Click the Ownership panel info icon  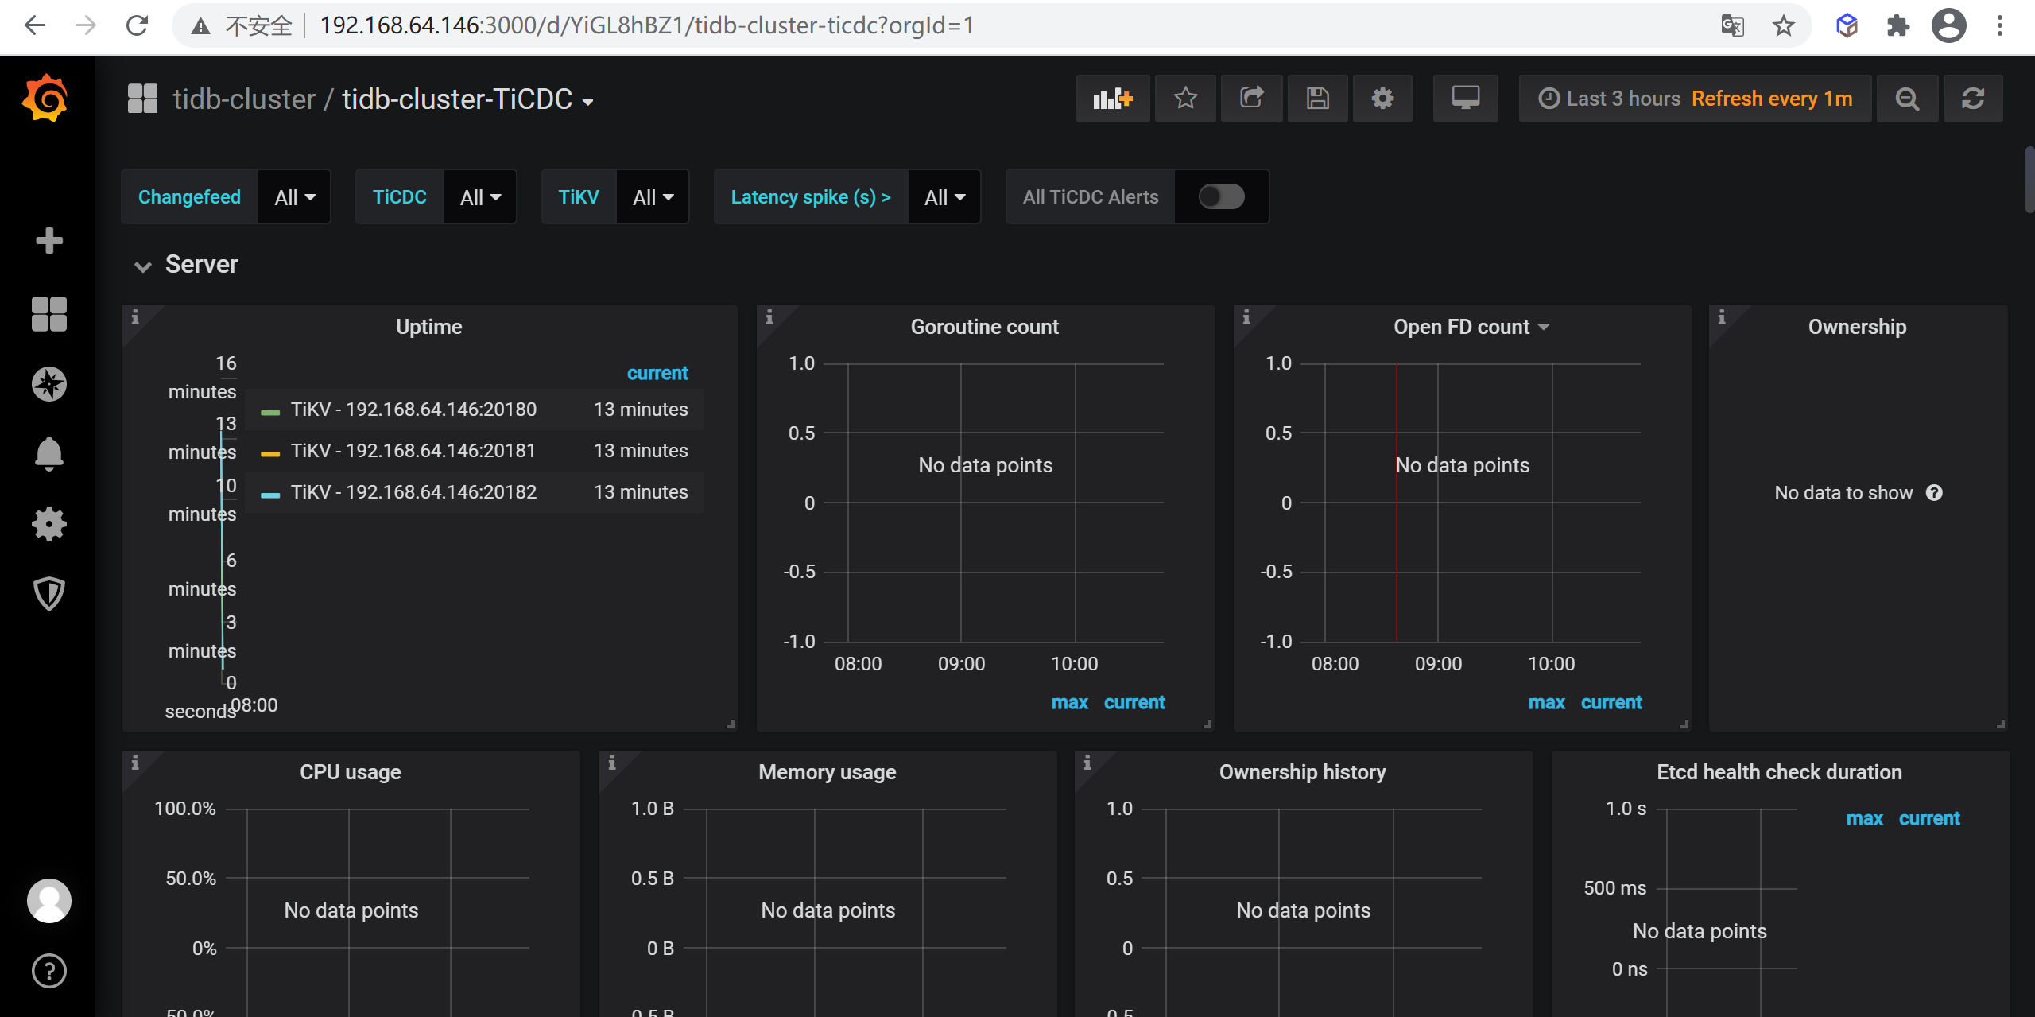[x=1722, y=317]
